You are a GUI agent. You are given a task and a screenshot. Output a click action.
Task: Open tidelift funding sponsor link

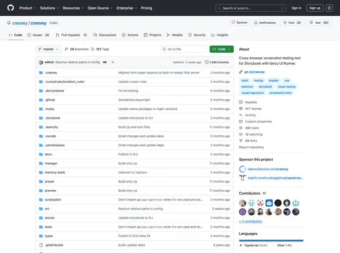point(275,178)
